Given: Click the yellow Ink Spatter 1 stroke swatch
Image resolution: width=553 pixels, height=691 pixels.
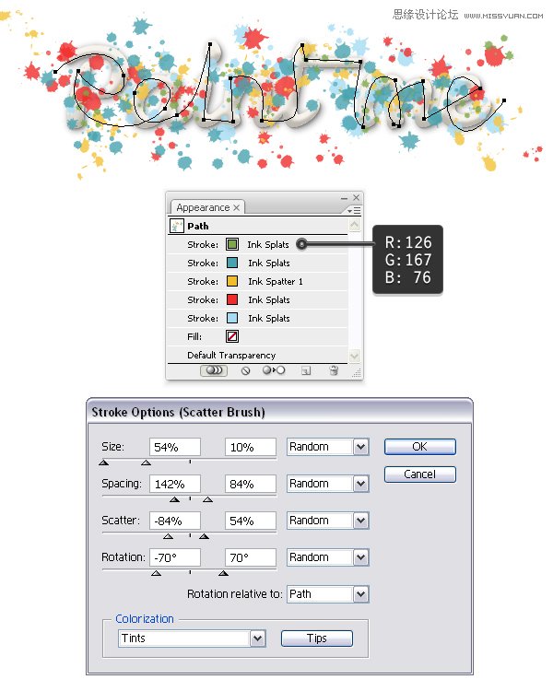Looking at the screenshot, I should pos(232,281).
